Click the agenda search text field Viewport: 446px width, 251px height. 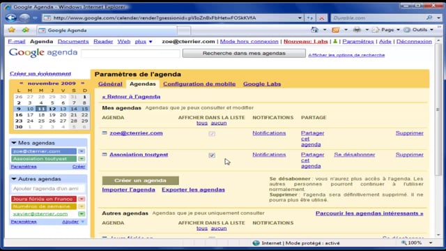[x=131, y=53]
